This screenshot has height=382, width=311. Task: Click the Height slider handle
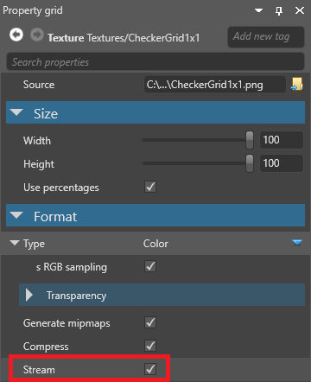tap(250, 163)
